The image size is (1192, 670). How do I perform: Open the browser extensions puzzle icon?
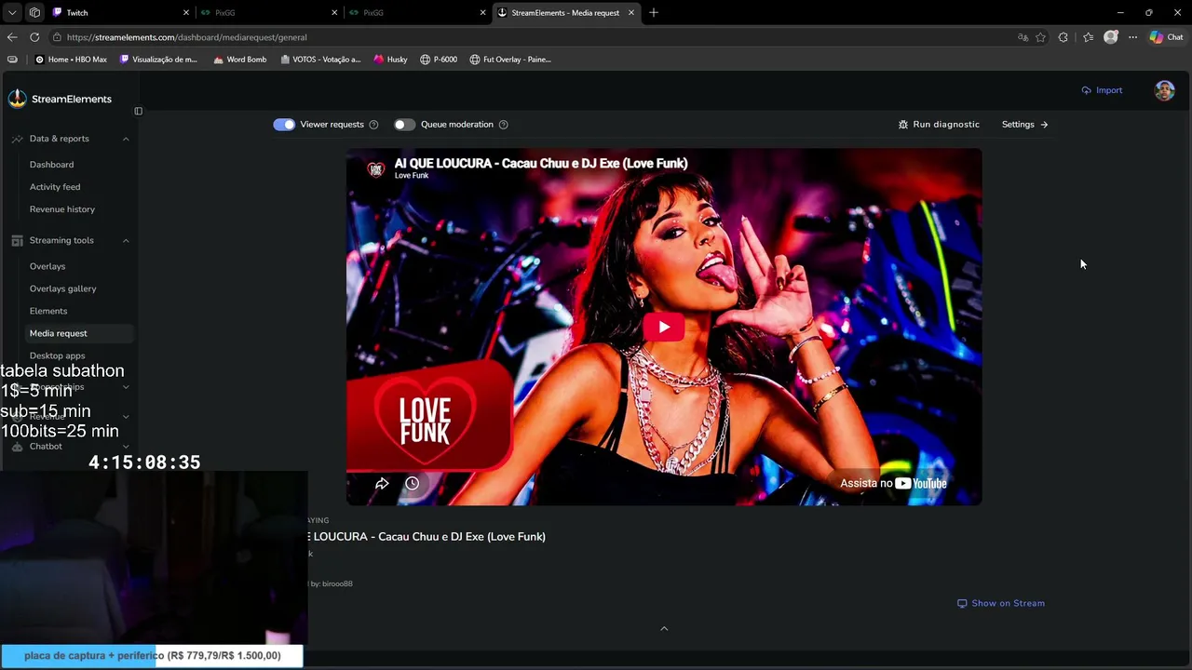[x=1063, y=37]
